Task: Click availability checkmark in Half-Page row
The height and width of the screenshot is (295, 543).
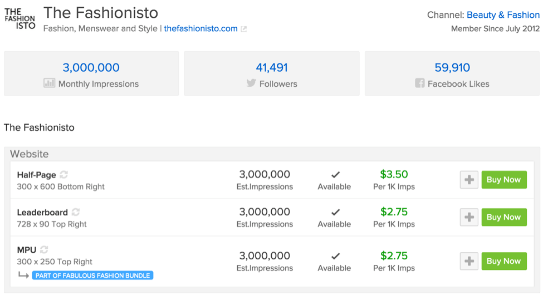Action: (335, 175)
